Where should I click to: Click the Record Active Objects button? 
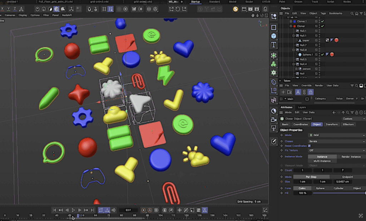tap(144, 210)
